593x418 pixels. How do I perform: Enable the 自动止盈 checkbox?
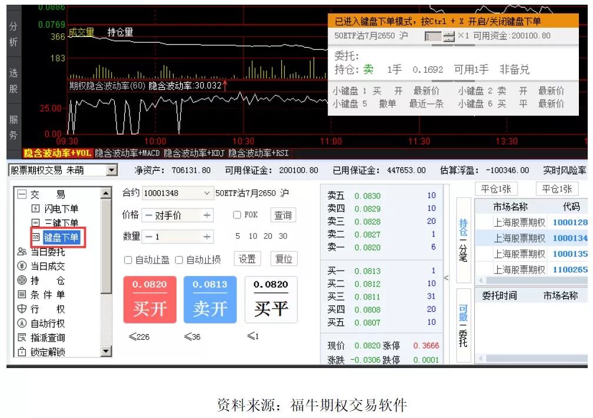pos(128,259)
